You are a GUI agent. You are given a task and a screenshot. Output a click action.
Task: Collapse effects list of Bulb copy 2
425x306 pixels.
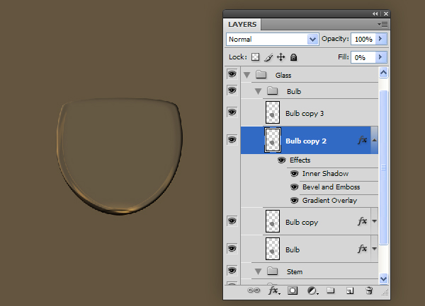(x=374, y=140)
